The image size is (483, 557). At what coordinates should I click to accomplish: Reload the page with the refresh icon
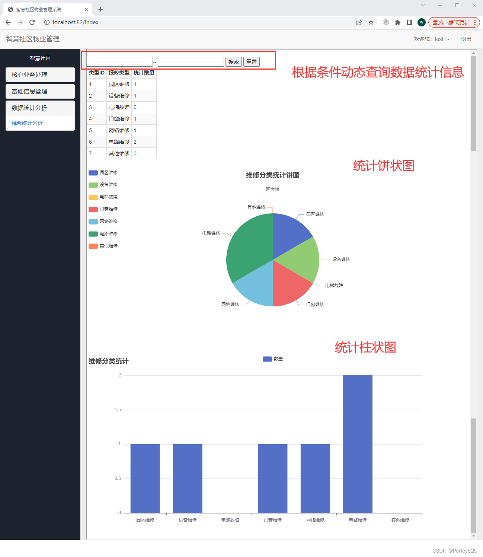(32, 22)
